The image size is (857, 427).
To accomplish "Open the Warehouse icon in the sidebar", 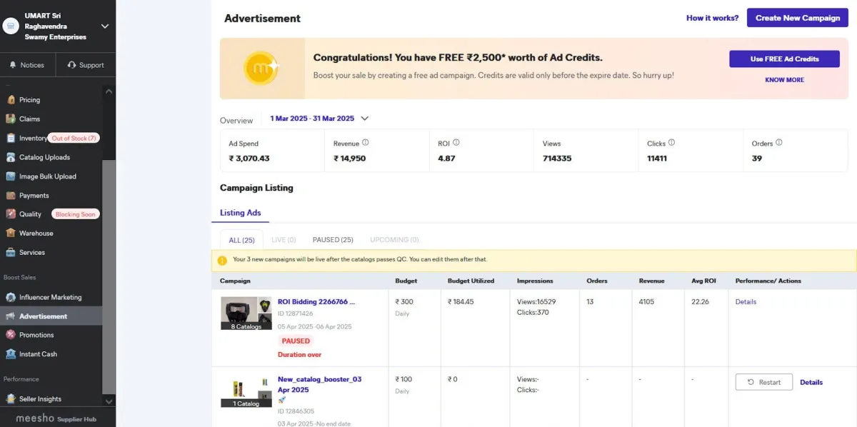I will coord(11,233).
